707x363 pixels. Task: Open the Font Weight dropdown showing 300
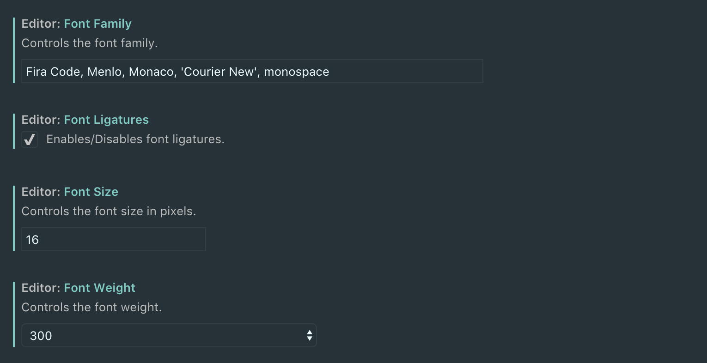(169, 336)
